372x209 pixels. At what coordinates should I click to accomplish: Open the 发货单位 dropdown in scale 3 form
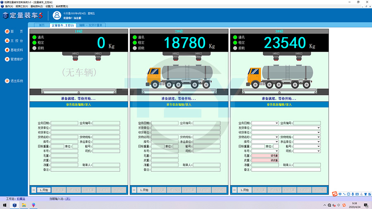click(318, 128)
